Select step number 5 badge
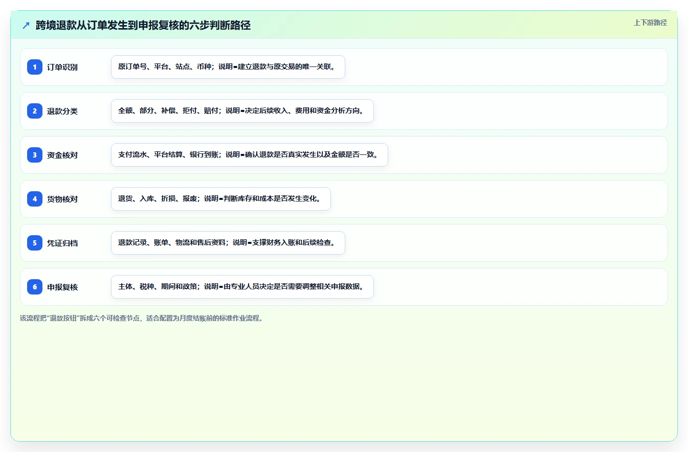688x452 pixels. [35, 243]
